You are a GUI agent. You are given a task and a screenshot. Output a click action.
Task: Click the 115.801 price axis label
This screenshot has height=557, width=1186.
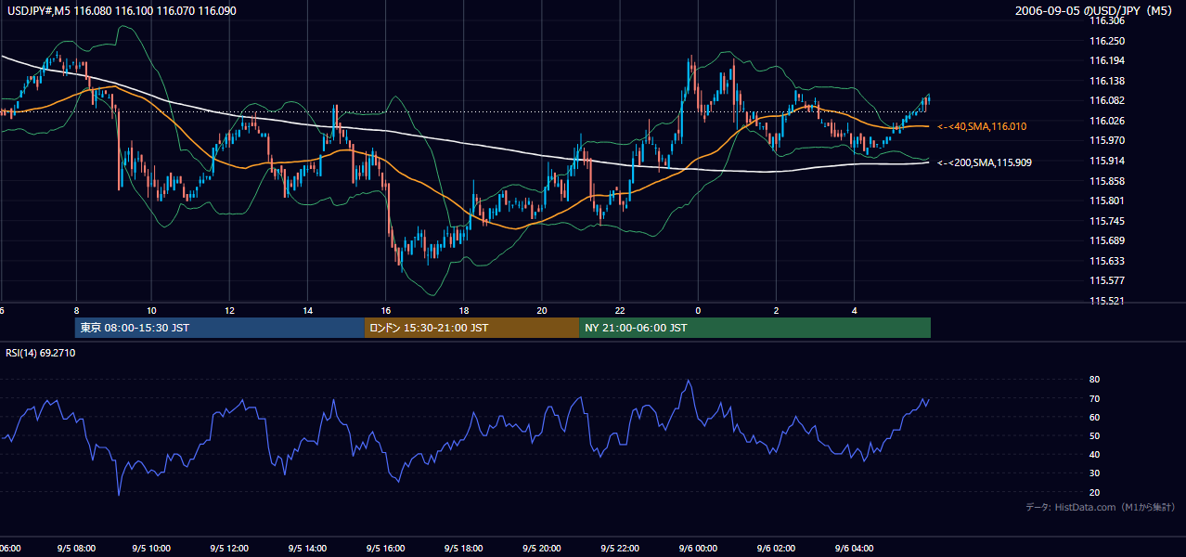click(1108, 201)
